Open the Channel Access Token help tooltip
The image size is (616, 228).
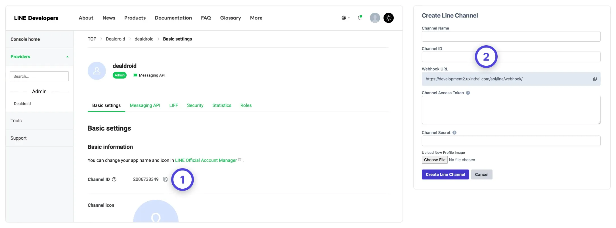point(468,93)
